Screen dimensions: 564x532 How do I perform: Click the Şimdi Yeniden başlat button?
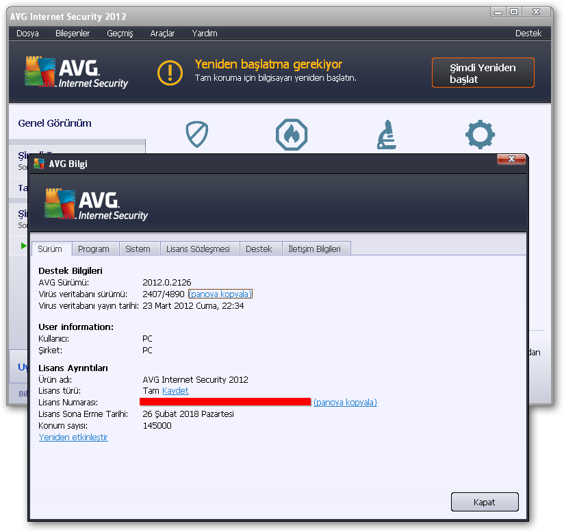click(x=483, y=73)
